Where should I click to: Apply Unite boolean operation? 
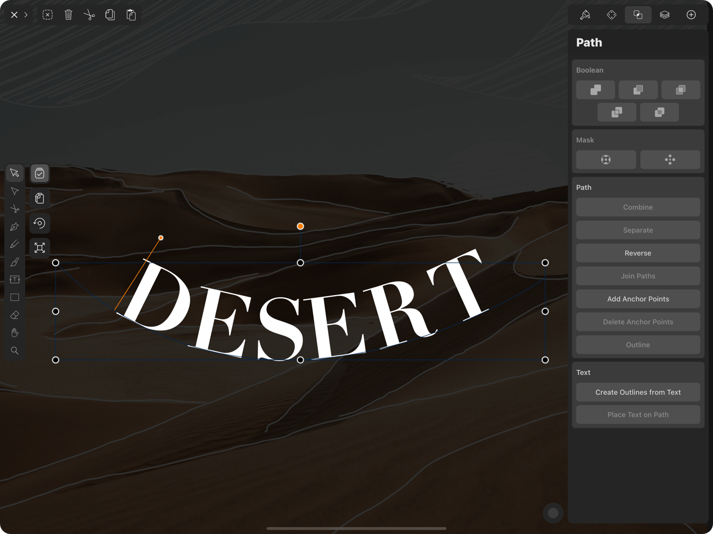coord(596,90)
